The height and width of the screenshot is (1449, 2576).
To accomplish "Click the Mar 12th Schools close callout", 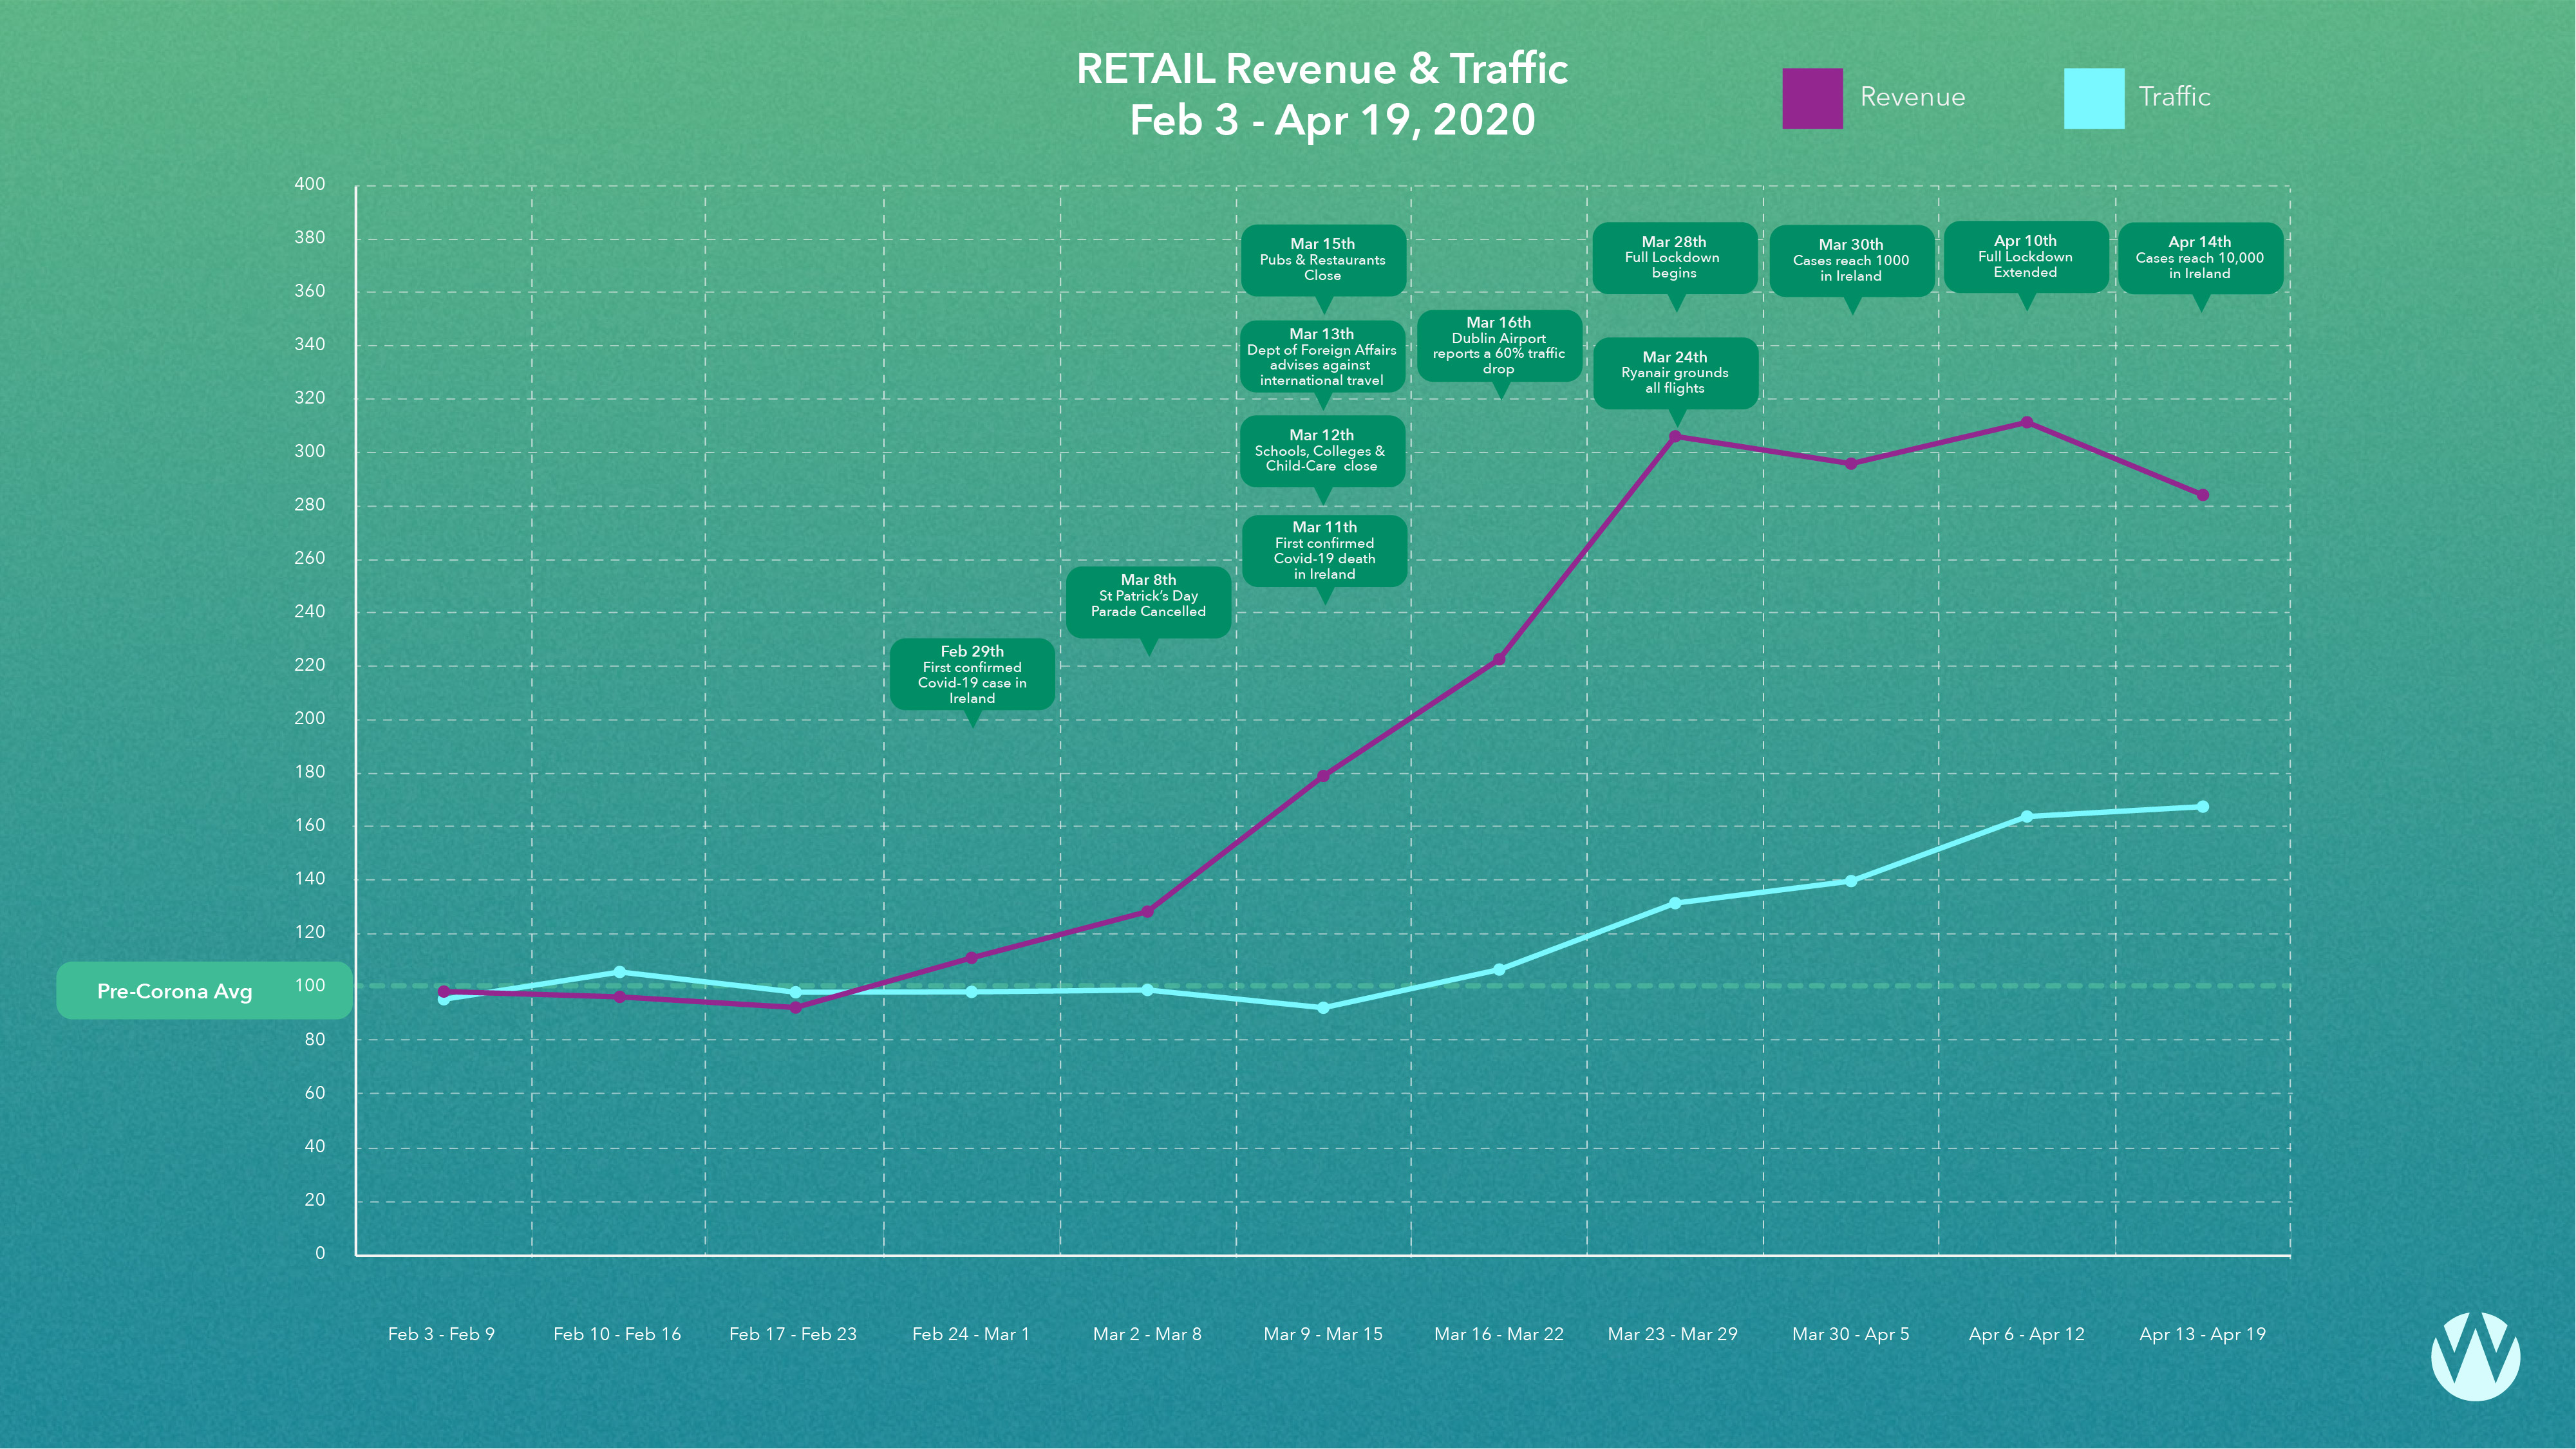I will coord(1321,450).
